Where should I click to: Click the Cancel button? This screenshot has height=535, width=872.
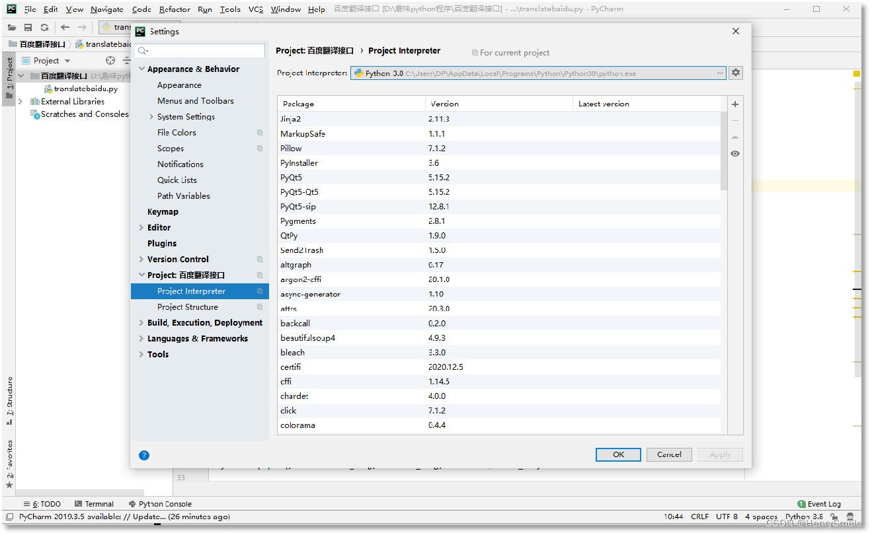pos(669,454)
